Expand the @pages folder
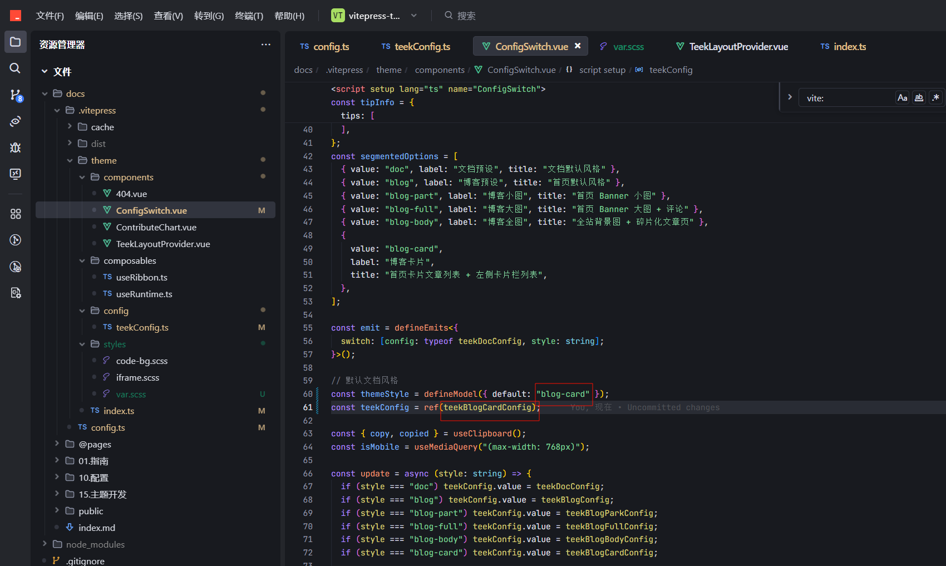Viewport: 946px width, 566px height. coord(57,444)
